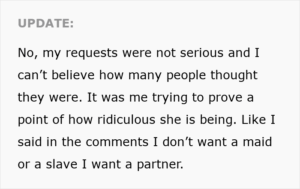Click the word 'many' in second line

(x=145, y=76)
